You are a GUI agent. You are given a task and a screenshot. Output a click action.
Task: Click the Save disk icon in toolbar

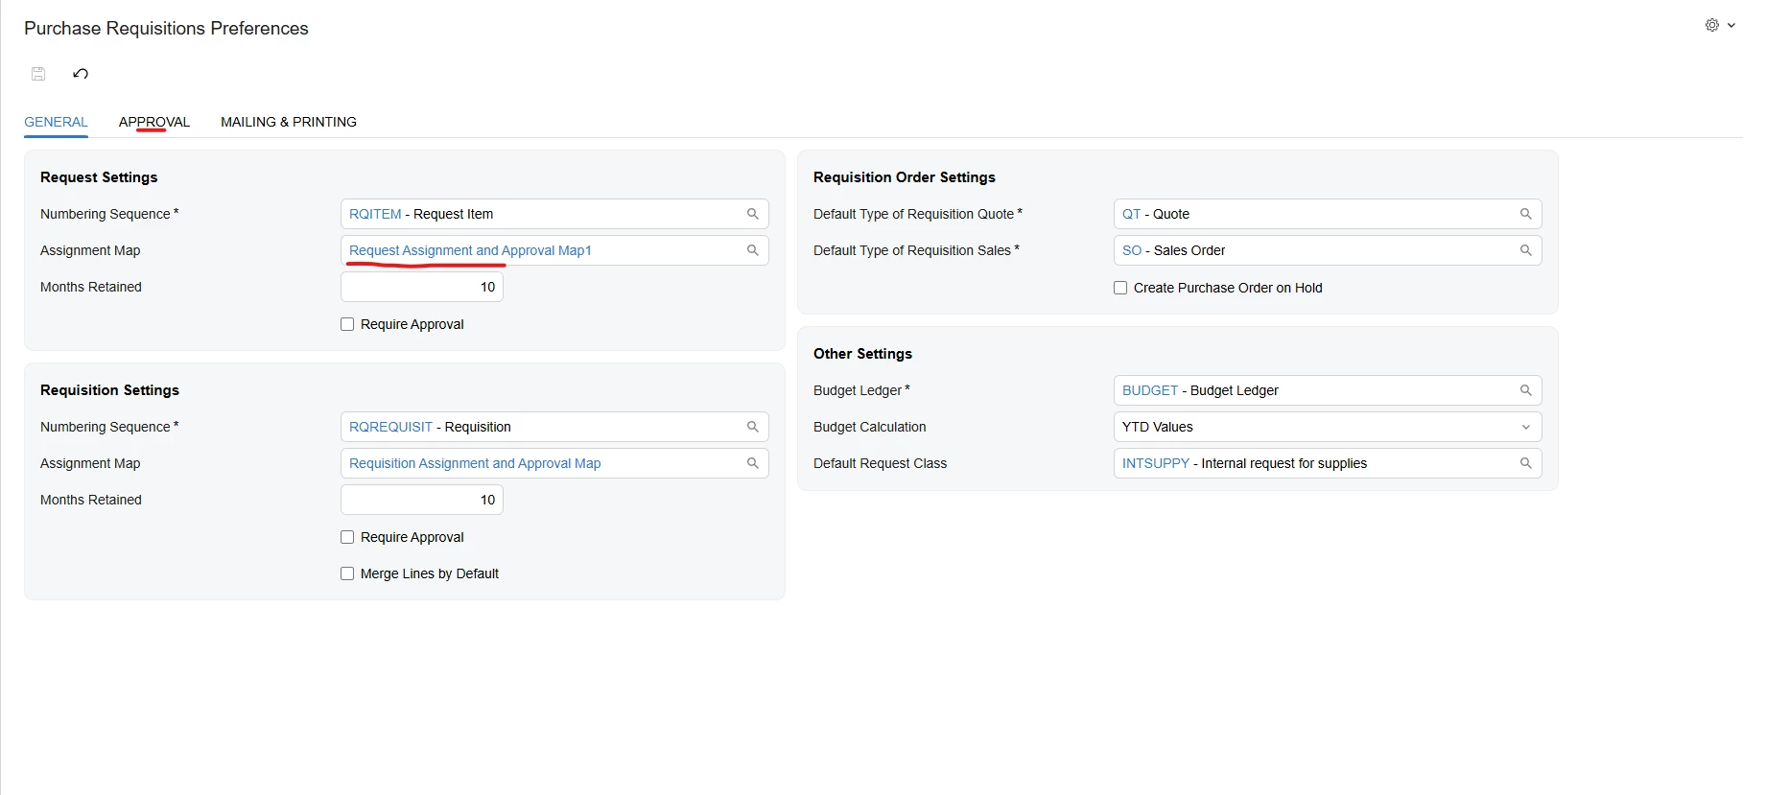tap(38, 74)
